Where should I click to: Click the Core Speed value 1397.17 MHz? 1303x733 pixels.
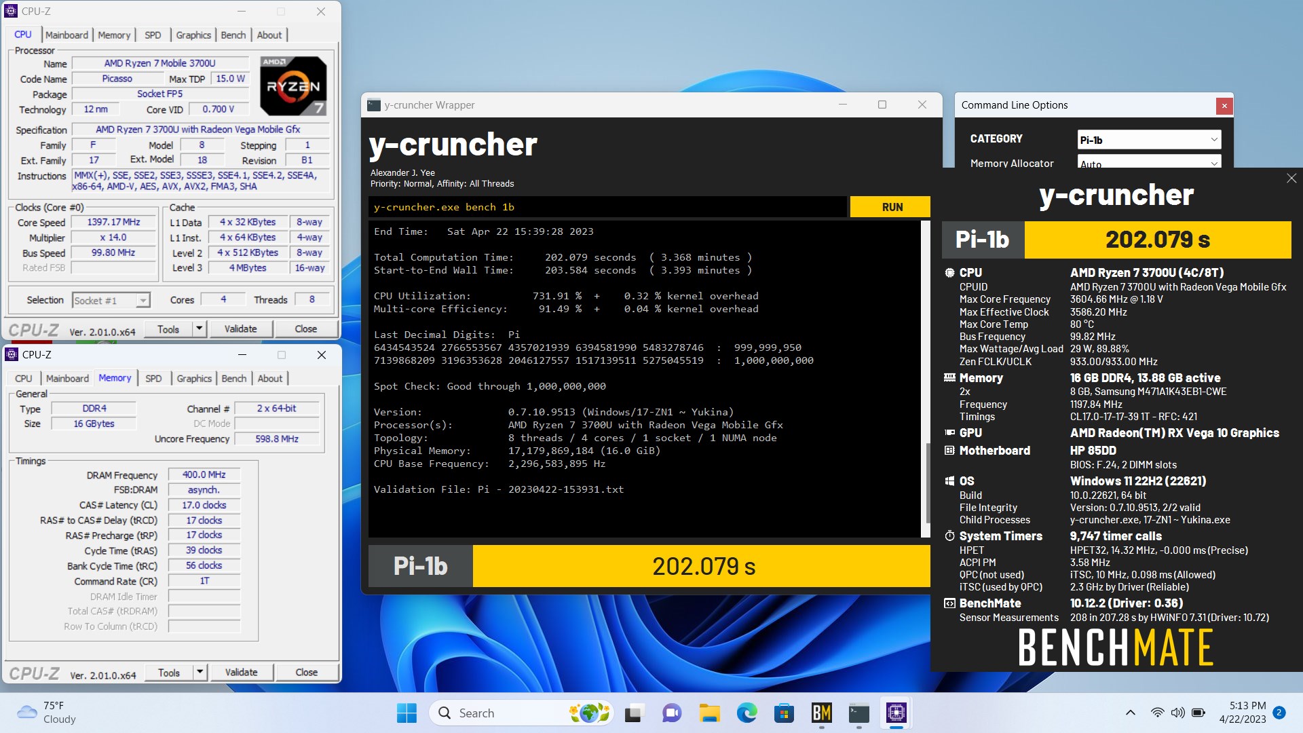click(x=113, y=222)
